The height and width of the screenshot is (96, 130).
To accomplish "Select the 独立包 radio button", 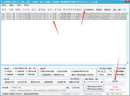I will tap(99, 75).
